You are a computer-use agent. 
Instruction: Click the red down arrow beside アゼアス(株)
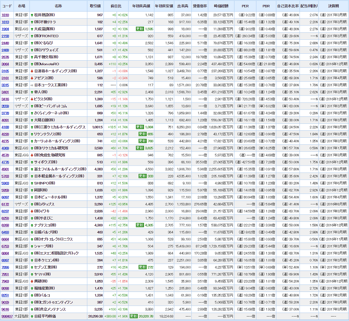(x=32, y=78)
